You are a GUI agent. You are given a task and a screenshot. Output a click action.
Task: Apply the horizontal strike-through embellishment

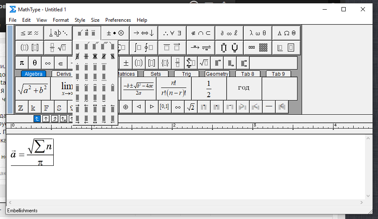click(86, 56)
